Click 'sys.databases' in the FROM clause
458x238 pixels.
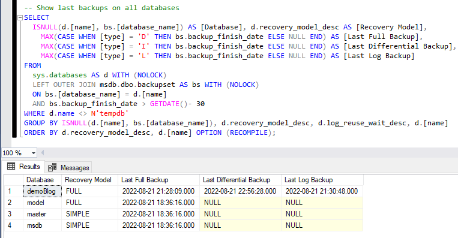click(x=59, y=76)
